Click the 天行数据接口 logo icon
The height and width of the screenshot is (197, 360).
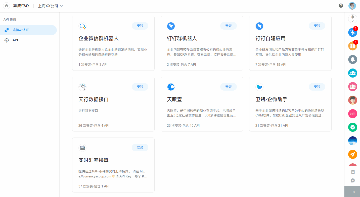(x=82, y=87)
